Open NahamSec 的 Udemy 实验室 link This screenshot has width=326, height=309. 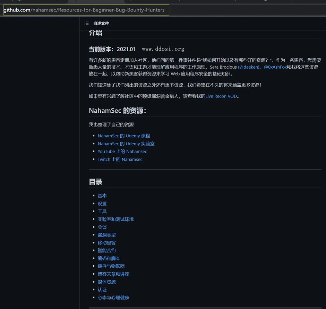pyautogui.click(x=126, y=144)
